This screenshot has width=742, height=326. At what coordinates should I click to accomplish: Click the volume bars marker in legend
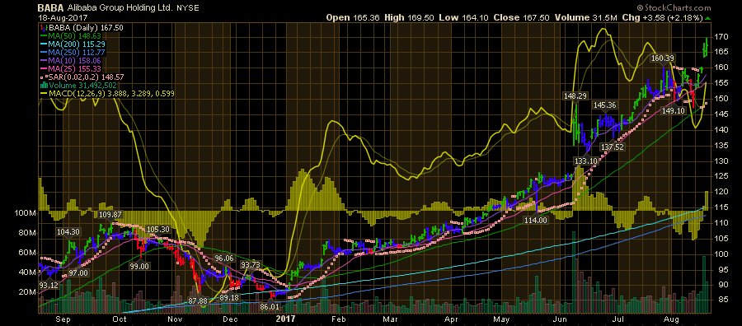coord(43,86)
